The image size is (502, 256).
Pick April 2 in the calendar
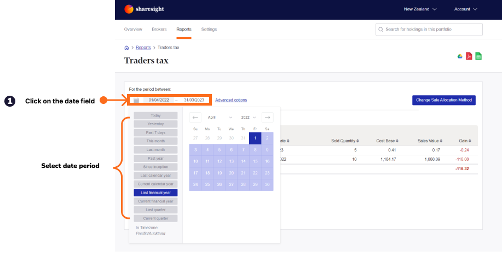(267, 138)
